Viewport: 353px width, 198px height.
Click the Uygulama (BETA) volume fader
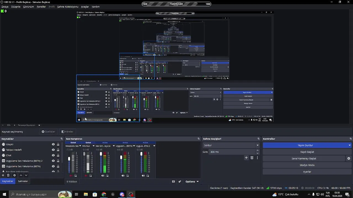[x=121, y=157]
